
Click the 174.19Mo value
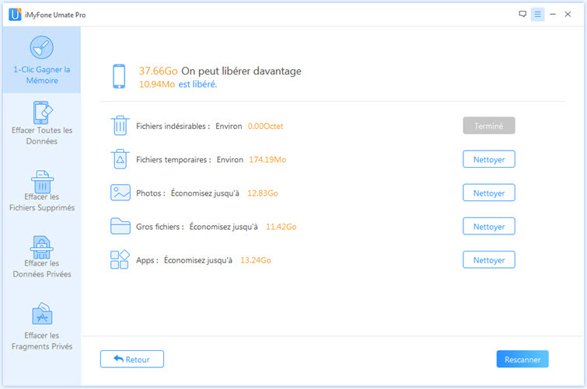coord(267,160)
